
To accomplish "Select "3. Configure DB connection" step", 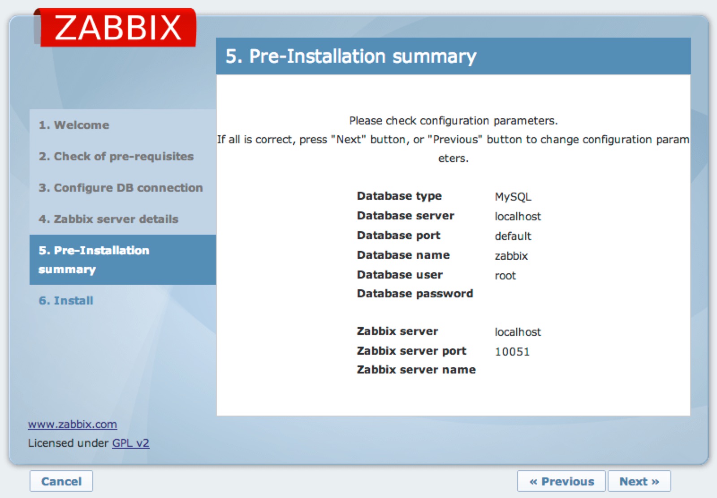I will coord(121,188).
